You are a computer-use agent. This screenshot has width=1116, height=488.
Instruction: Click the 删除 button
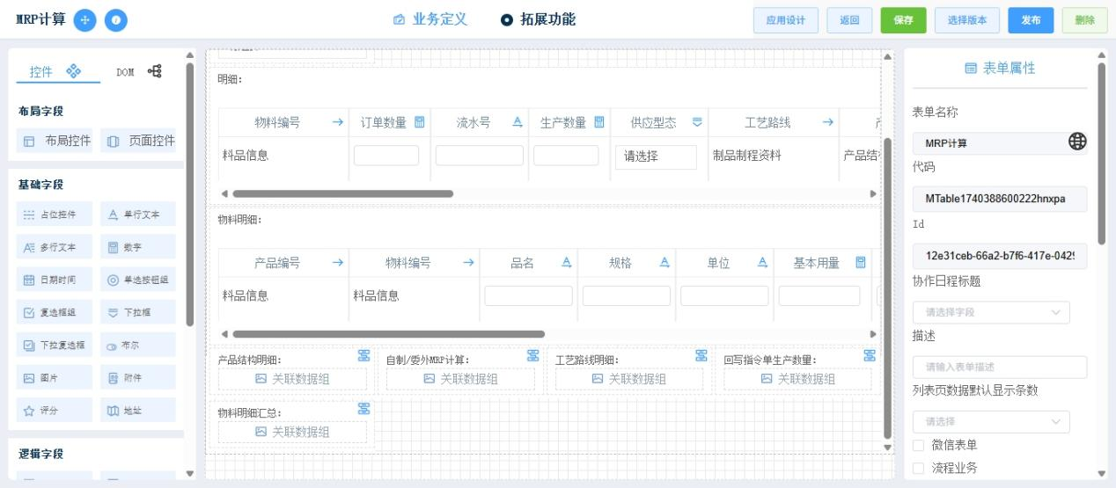tap(1084, 20)
